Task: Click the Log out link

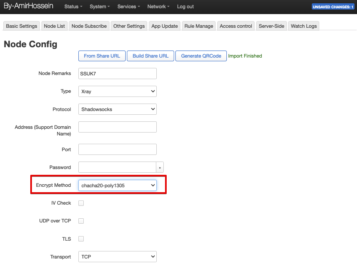Action: (185, 7)
